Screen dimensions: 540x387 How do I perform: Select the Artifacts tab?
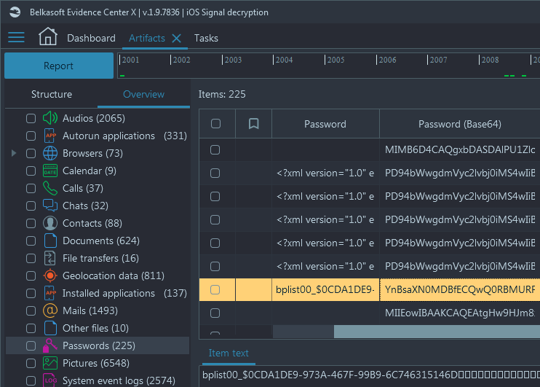pyautogui.click(x=147, y=38)
